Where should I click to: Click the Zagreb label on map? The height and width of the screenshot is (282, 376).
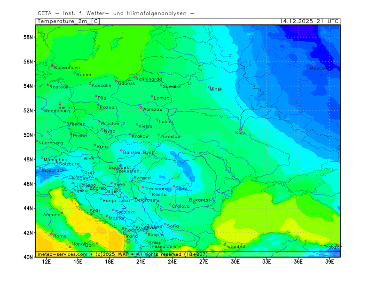98,188
